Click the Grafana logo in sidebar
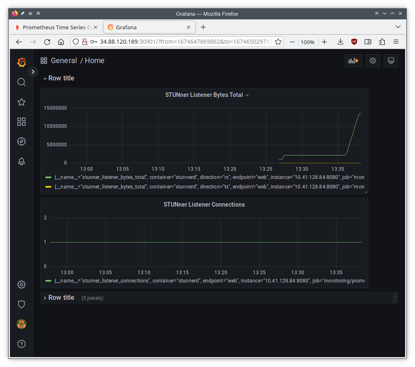415x367 pixels. [x=21, y=62]
